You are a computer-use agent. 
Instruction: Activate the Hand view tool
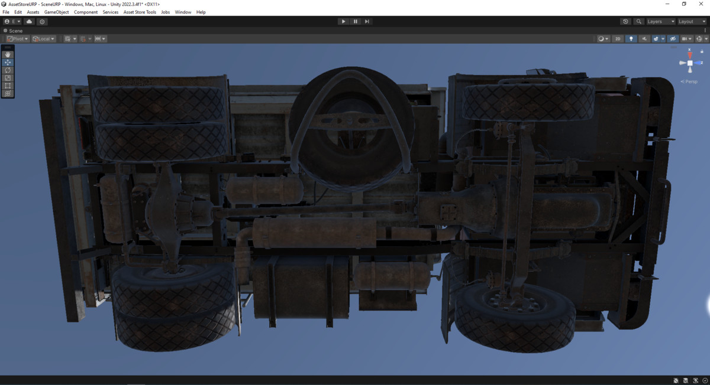pyautogui.click(x=8, y=54)
